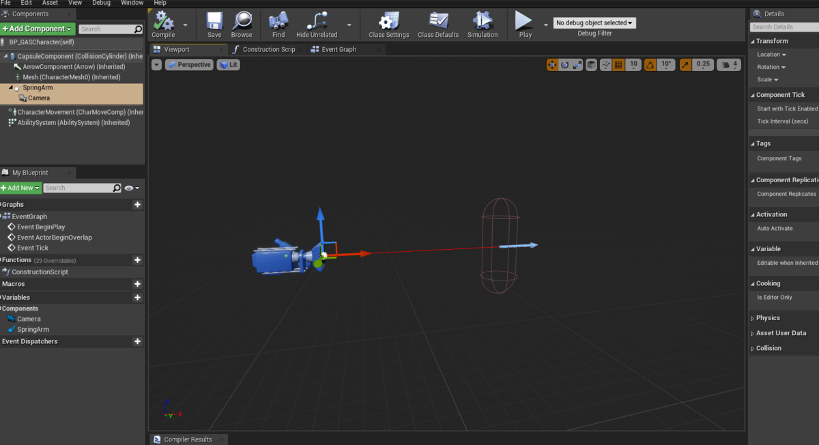
Task: Expand the Collision section in Details
Action: [x=752, y=348]
